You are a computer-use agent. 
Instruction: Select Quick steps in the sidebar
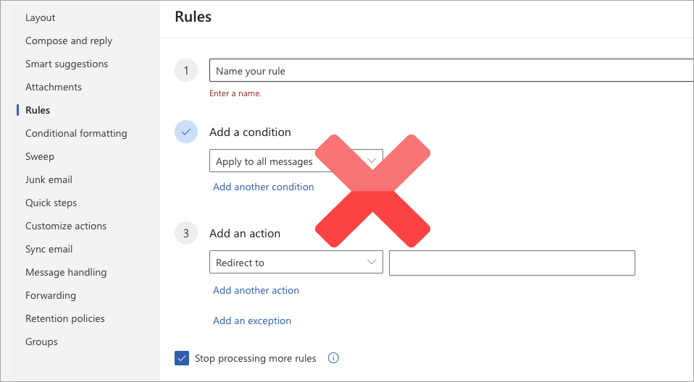tap(51, 203)
